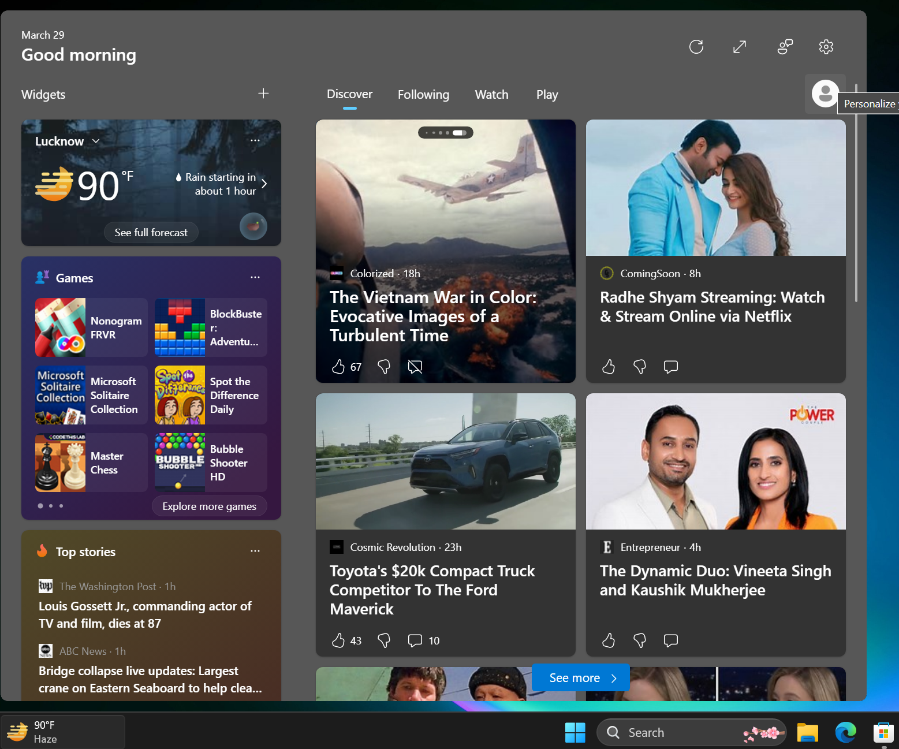Image resolution: width=899 pixels, height=749 pixels.
Task: Open the widgets settings gear
Action: tap(826, 47)
